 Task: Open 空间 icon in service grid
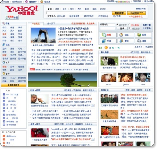104,41
